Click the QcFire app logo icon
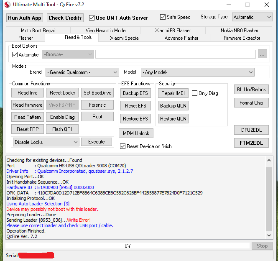 point(8,5)
